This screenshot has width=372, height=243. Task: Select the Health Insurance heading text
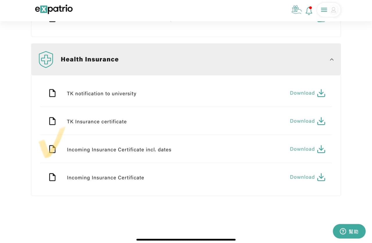pyautogui.click(x=90, y=60)
